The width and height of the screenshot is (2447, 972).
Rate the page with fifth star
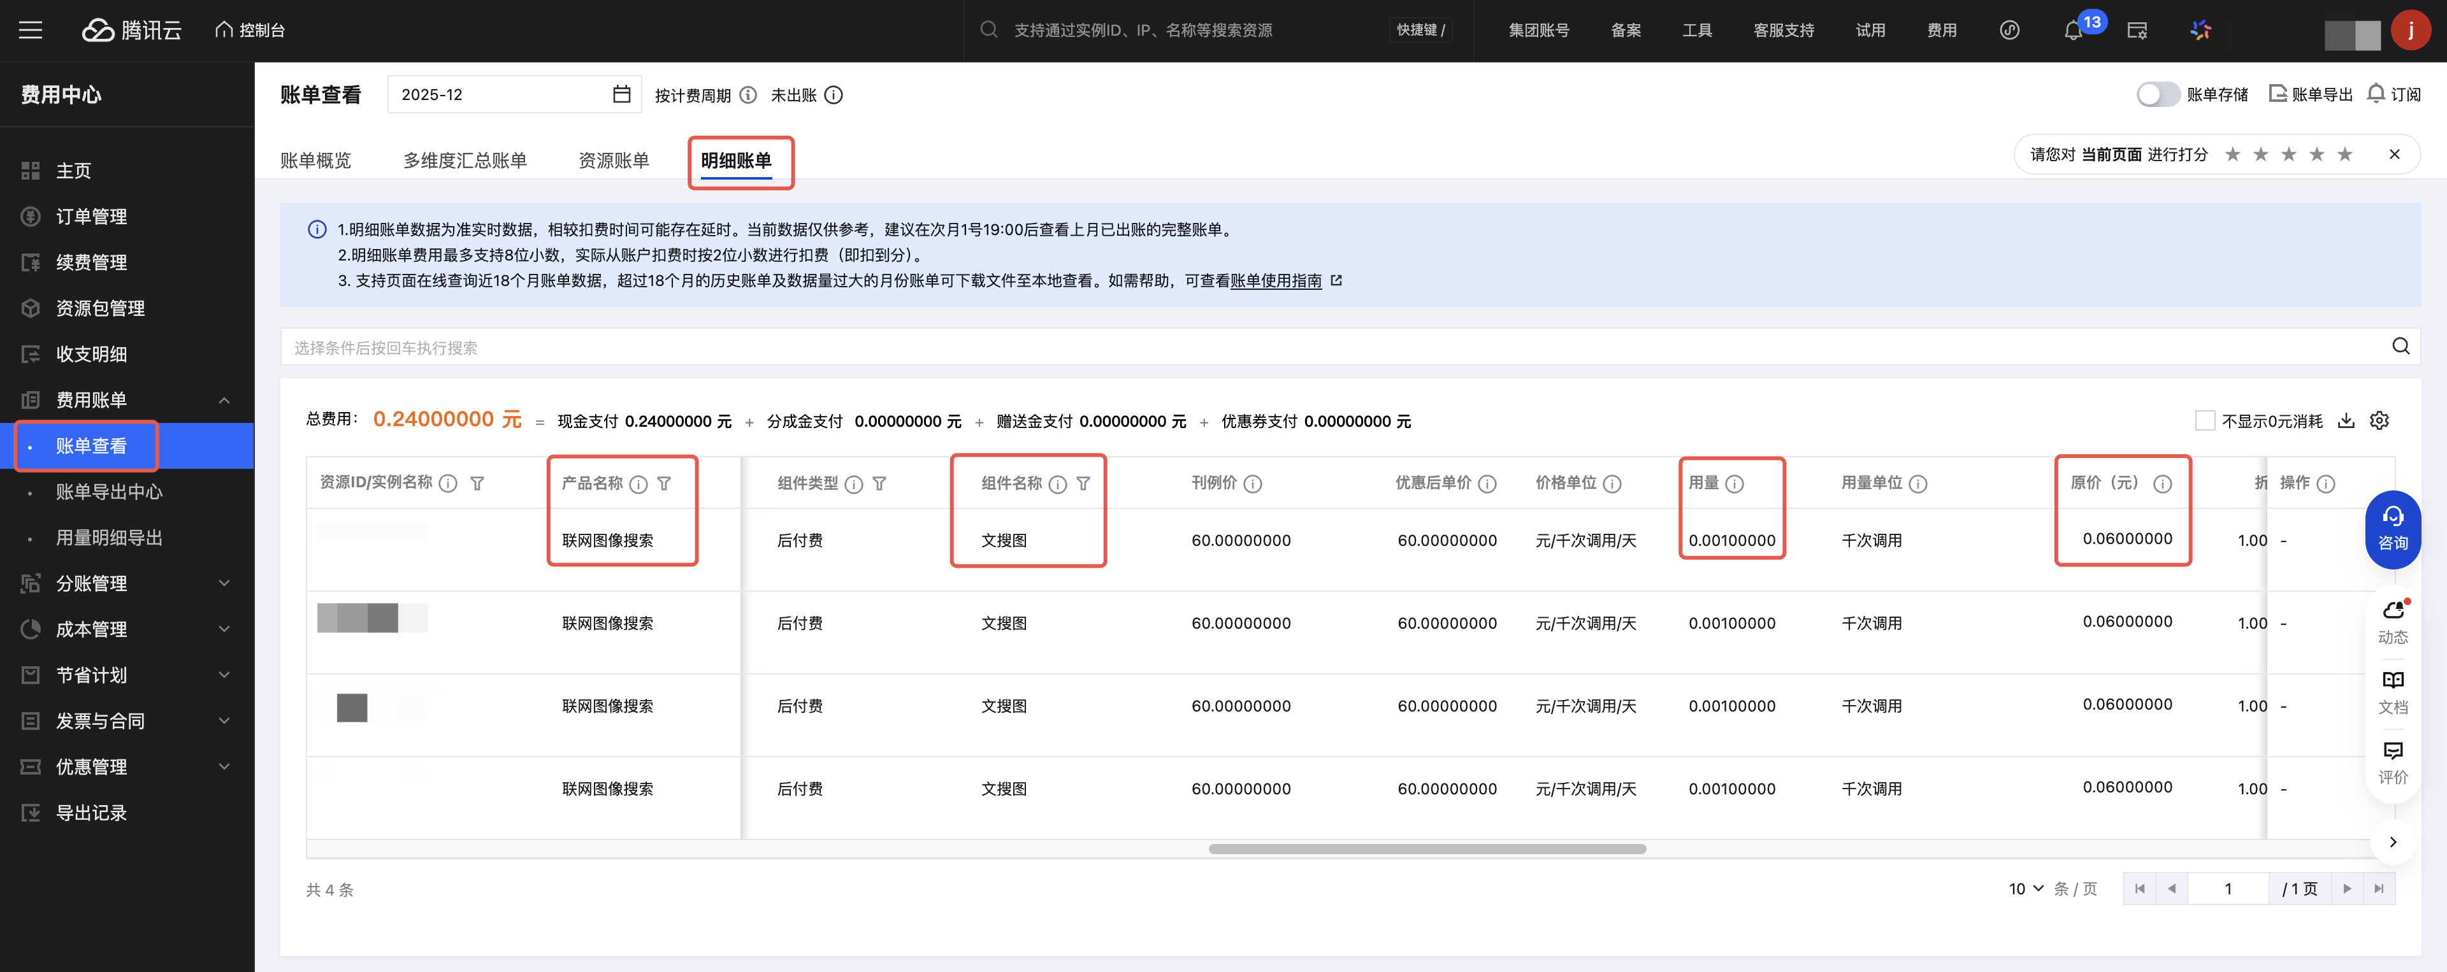pyautogui.click(x=2344, y=155)
